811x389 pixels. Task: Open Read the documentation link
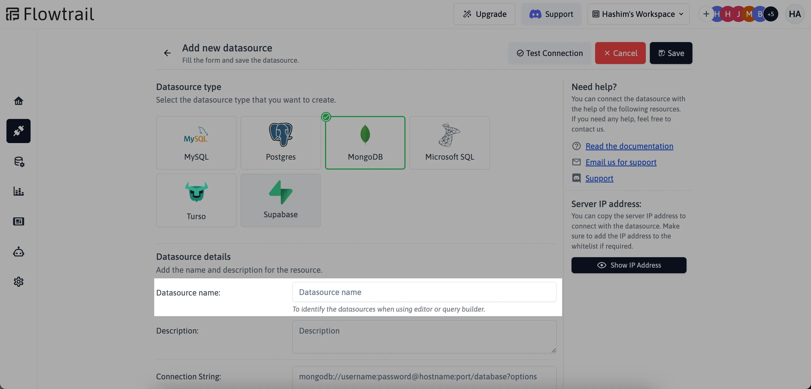(x=629, y=146)
